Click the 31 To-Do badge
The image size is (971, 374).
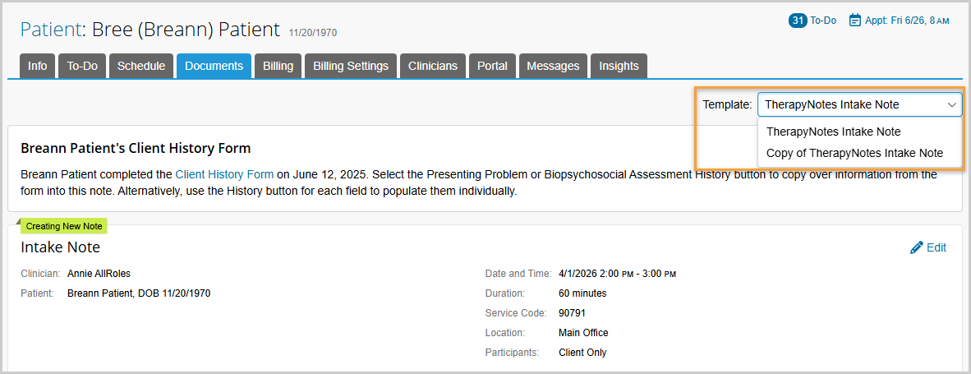797,21
